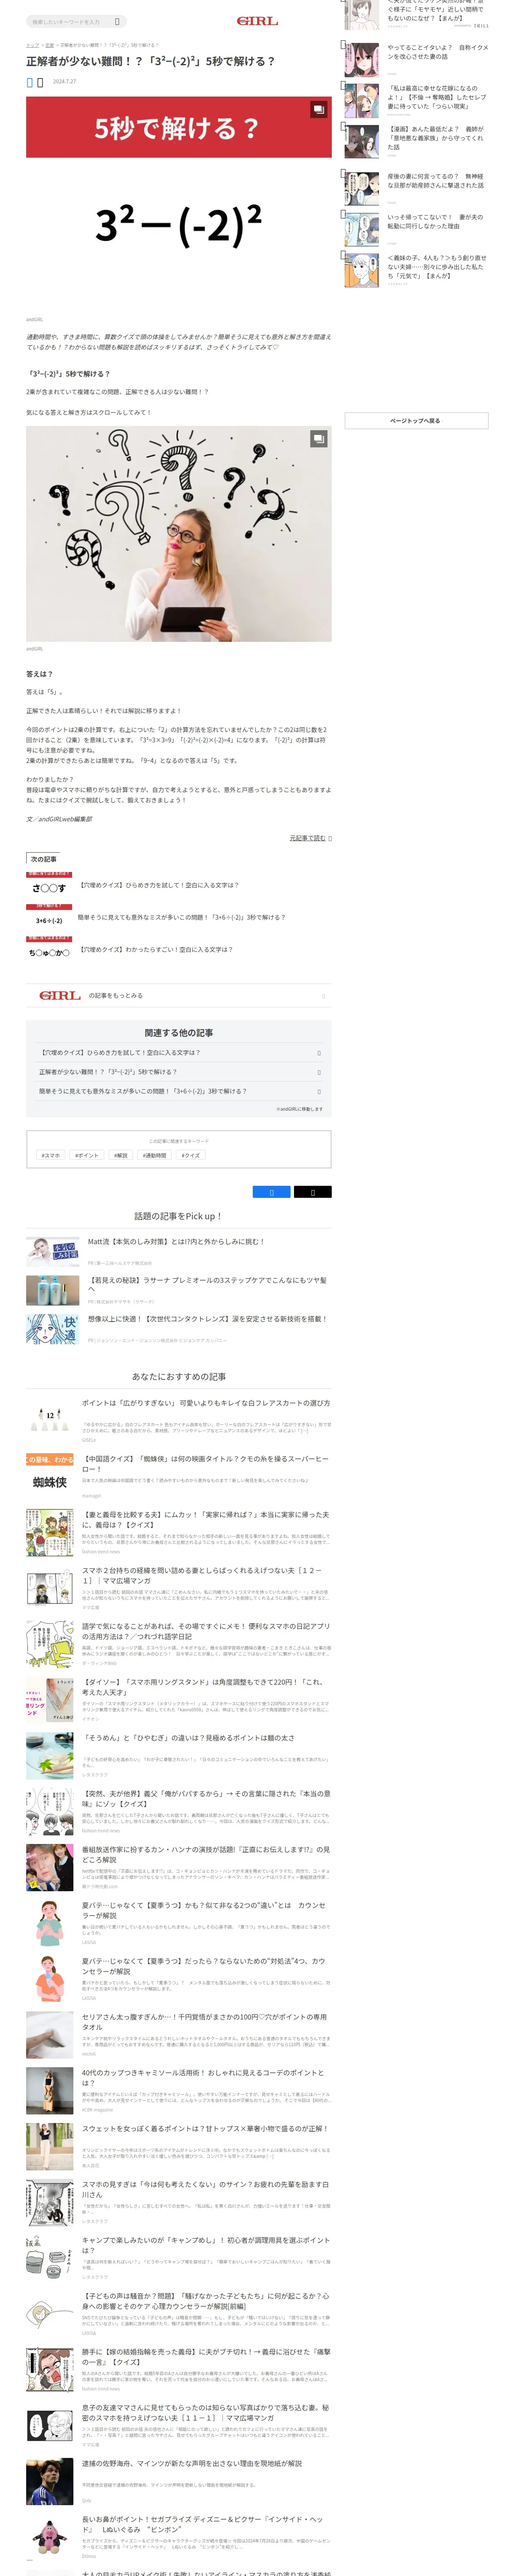Click ページトップへ戻る button
The height and width of the screenshot is (2576, 515).
click(x=416, y=421)
